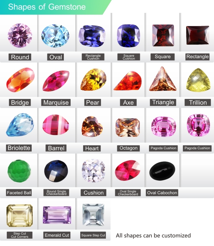Select the Octagon label

tap(128, 148)
